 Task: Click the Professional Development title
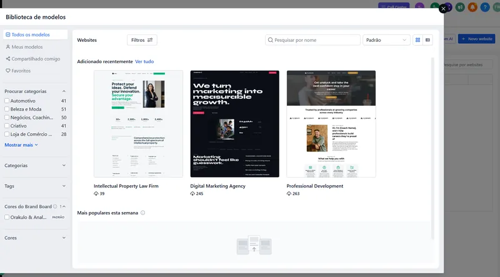pos(315,186)
